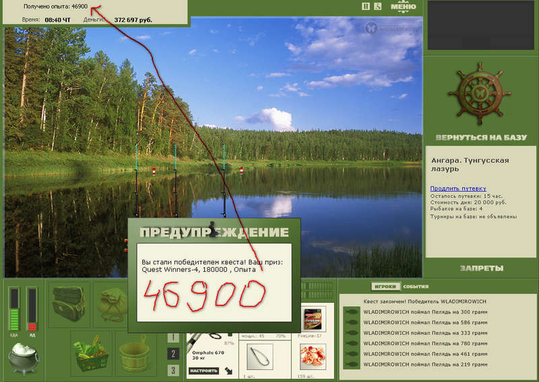Click the Квест закончен! Победитель WLADIMIROWICH message
Image resolution: width=539 pixels, height=382 pixels.
click(x=424, y=301)
